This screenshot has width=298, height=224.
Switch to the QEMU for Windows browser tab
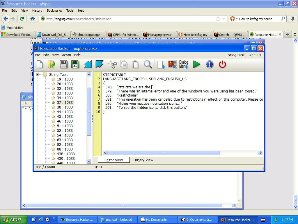(x=124, y=34)
